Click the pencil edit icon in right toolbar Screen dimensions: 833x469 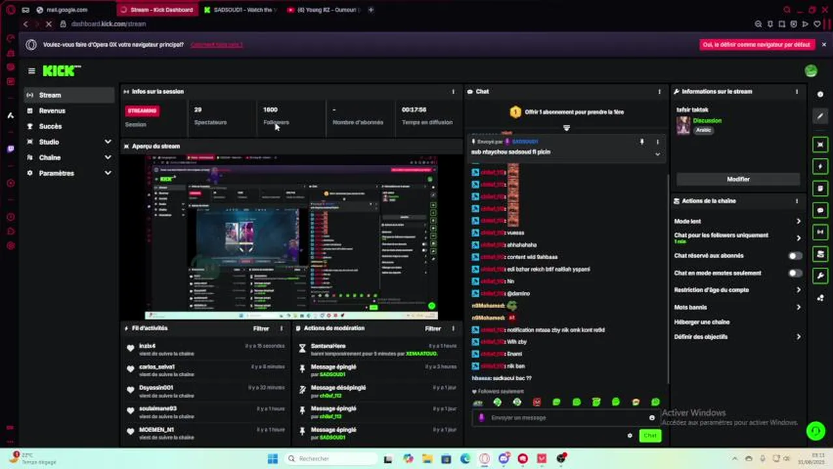pos(820,116)
